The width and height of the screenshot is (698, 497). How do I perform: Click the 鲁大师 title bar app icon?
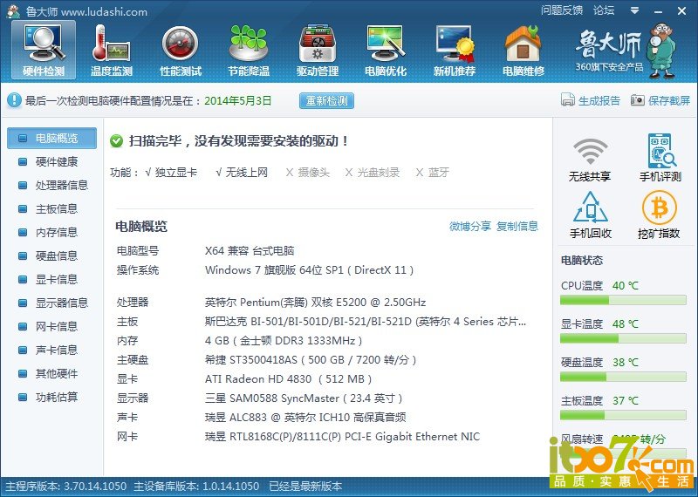[x=13, y=11]
